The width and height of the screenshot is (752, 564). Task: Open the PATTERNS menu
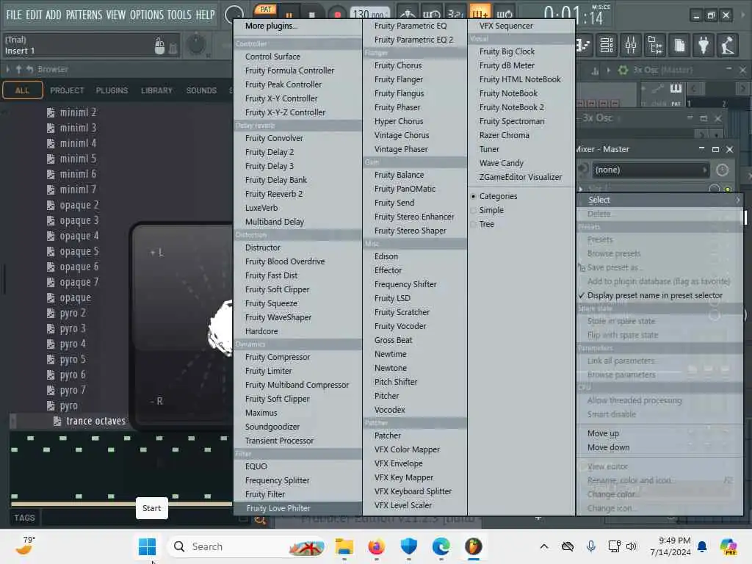coord(84,15)
